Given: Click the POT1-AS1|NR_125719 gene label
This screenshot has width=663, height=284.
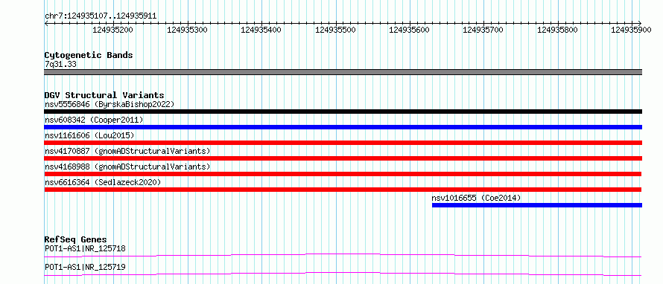Looking at the screenshot, I should coord(85,268).
